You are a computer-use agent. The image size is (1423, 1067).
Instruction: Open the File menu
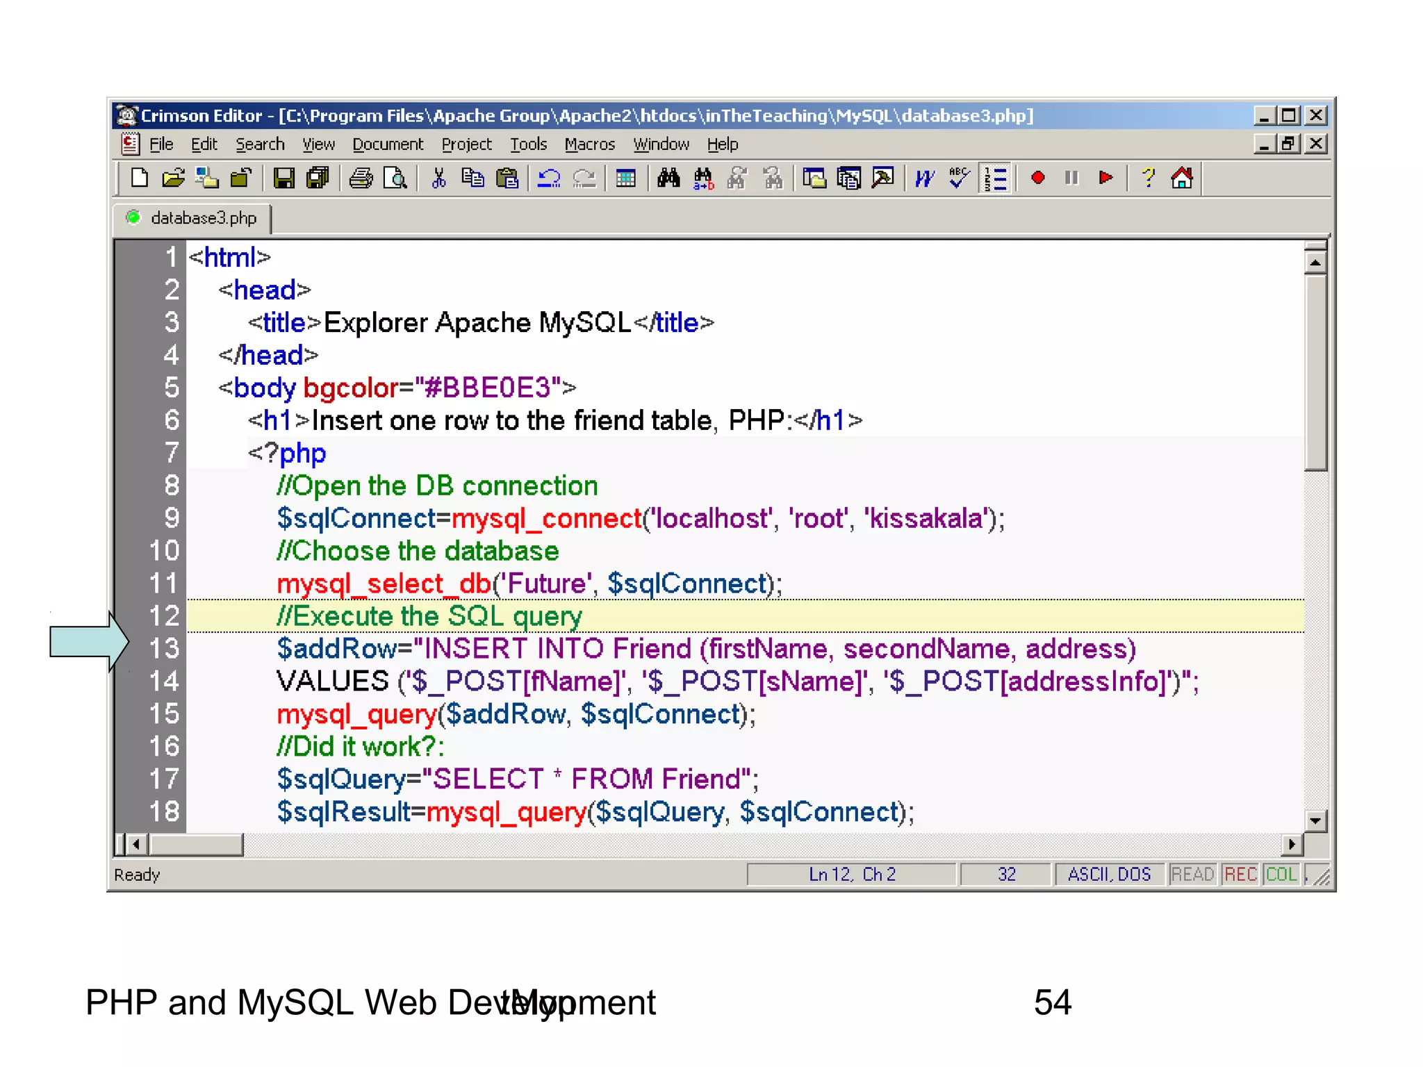click(161, 144)
